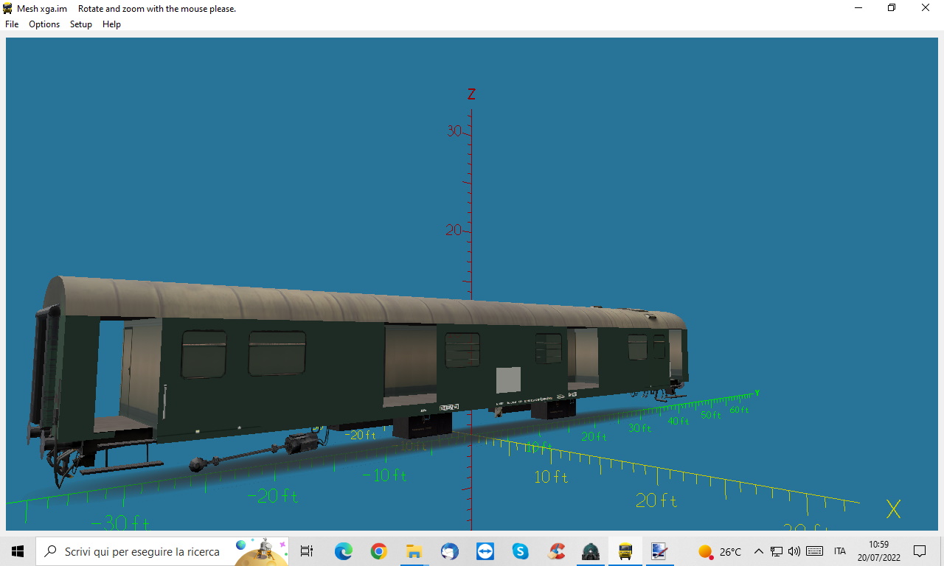This screenshot has height=566, width=944.
Task: Open CCleaner from the taskbar
Action: pos(556,551)
